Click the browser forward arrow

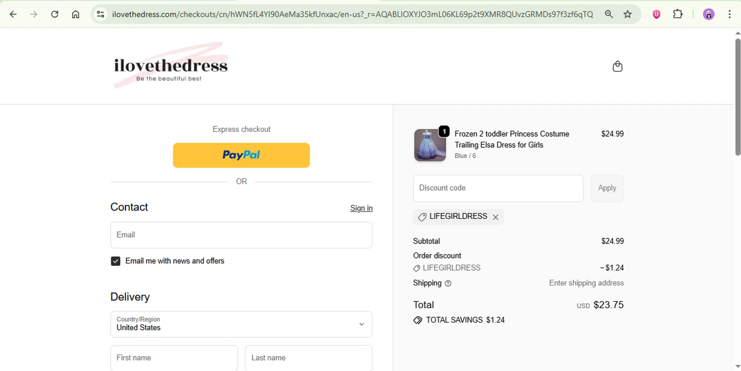pos(34,14)
